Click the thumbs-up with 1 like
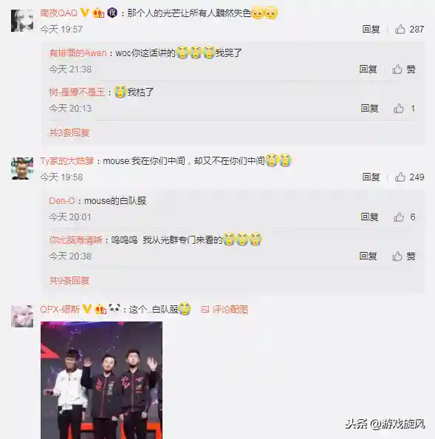Screen dimensions: 435x439 398,109
